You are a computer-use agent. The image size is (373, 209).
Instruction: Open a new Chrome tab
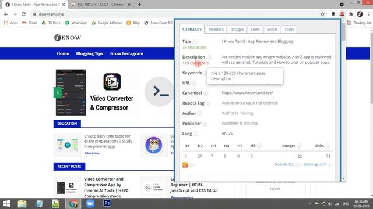click(x=140, y=5)
